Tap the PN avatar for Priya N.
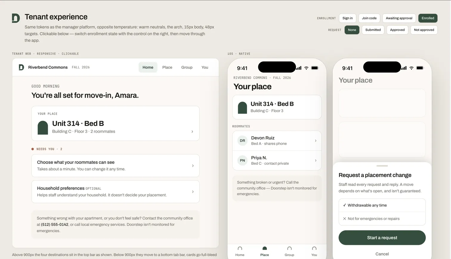Image resolution: width=451 pixels, height=259 pixels. click(243, 161)
